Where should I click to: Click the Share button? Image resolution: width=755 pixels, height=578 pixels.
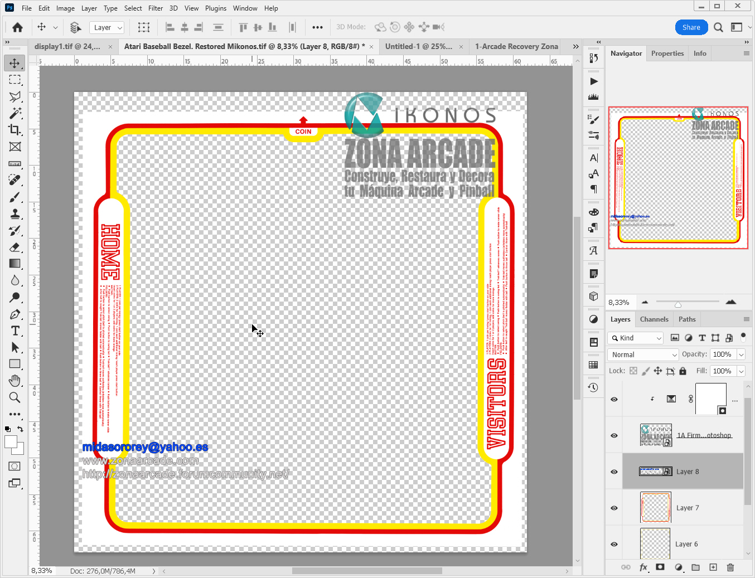pos(691,27)
